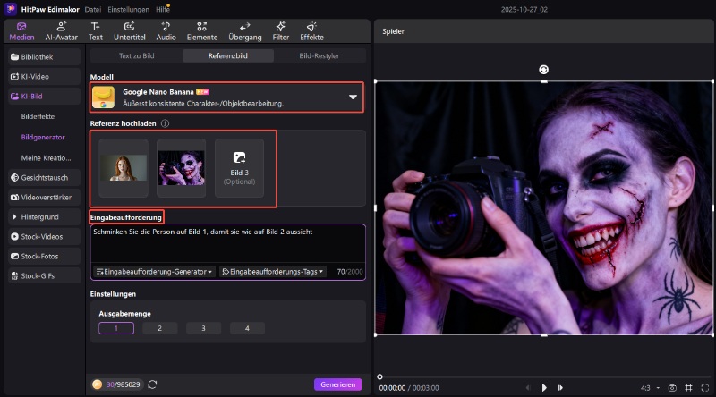The height and width of the screenshot is (397, 716).
Task: Take a snapshot with the camera icon
Action: (x=672, y=387)
